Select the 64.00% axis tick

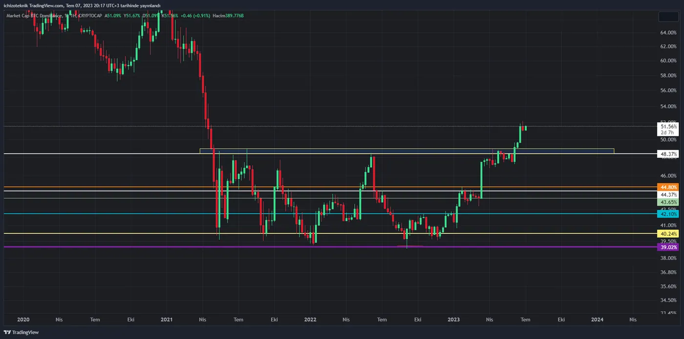coord(668,33)
